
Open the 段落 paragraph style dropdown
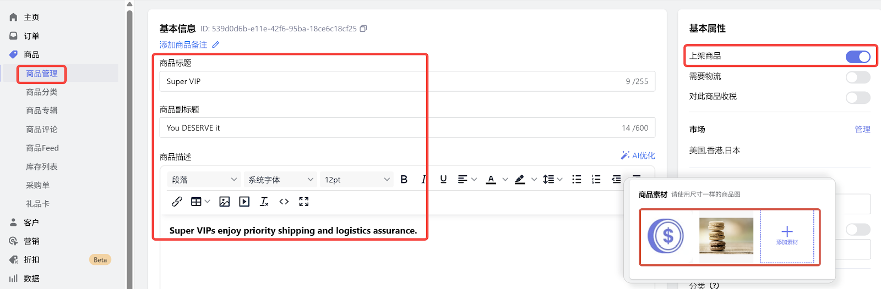click(x=204, y=180)
